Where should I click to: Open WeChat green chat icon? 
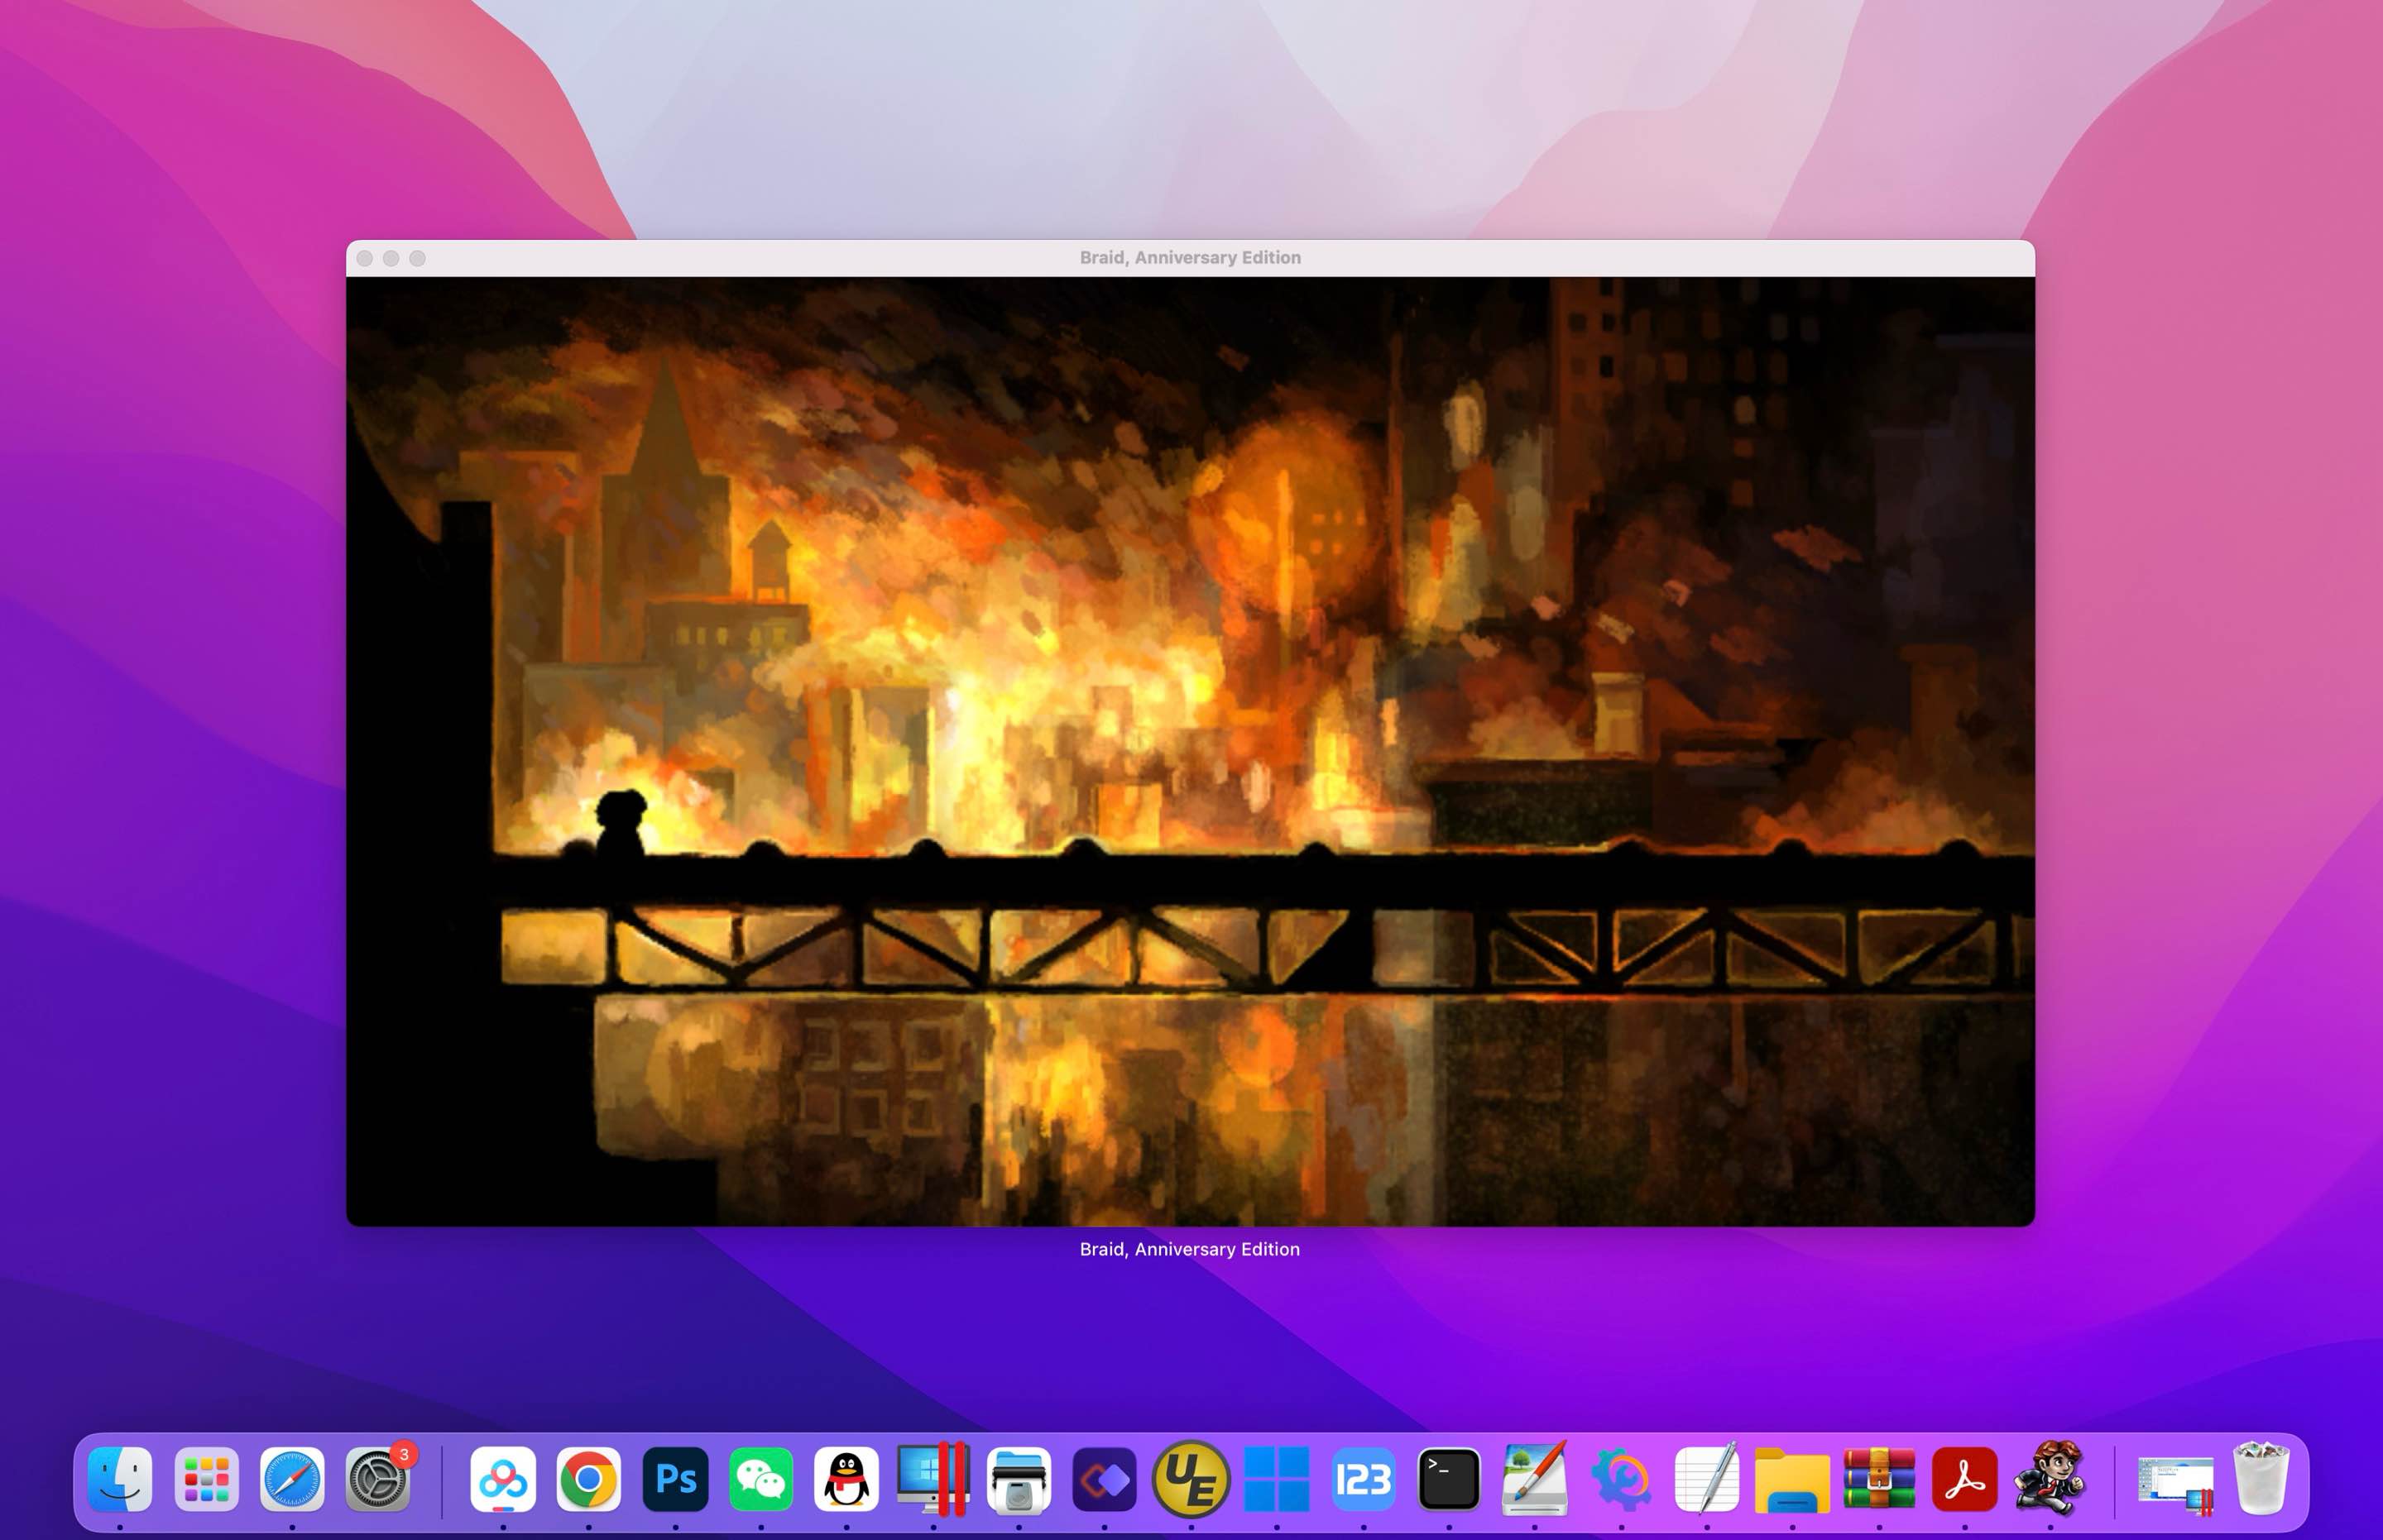click(761, 1479)
